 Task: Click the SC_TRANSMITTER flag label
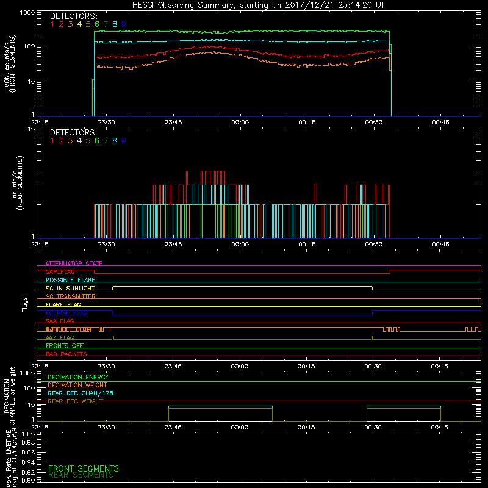point(70,296)
